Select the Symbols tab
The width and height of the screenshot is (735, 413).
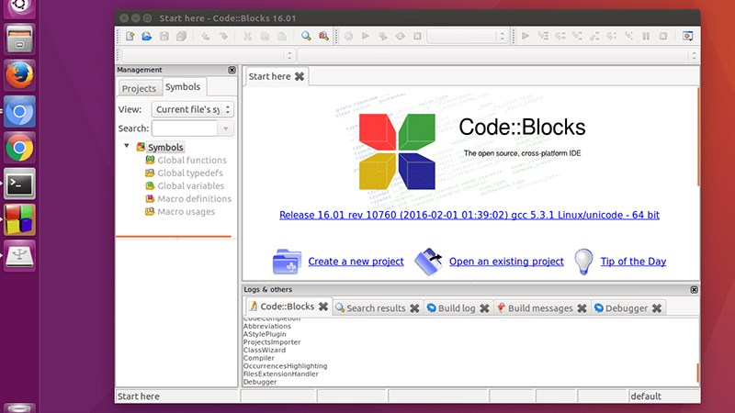183,86
